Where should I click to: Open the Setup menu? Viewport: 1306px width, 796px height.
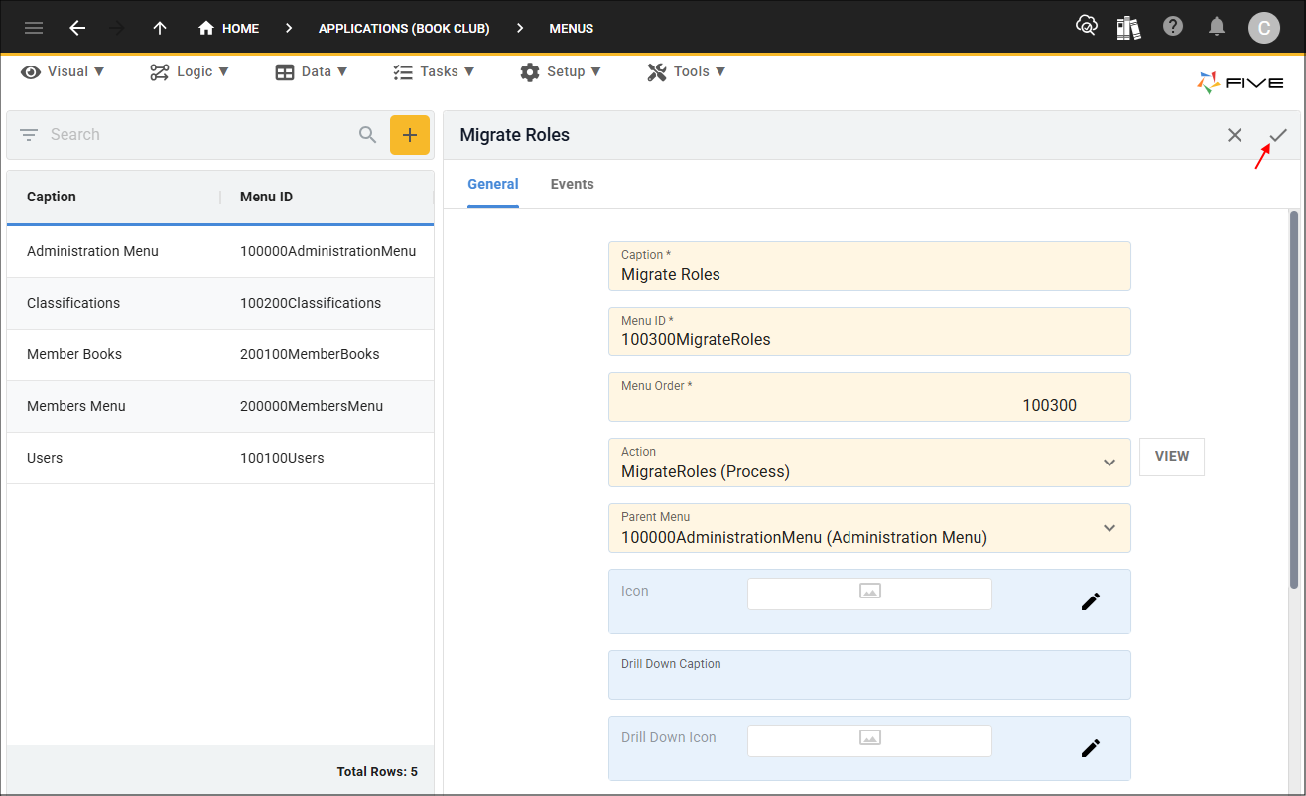tap(561, 71)
